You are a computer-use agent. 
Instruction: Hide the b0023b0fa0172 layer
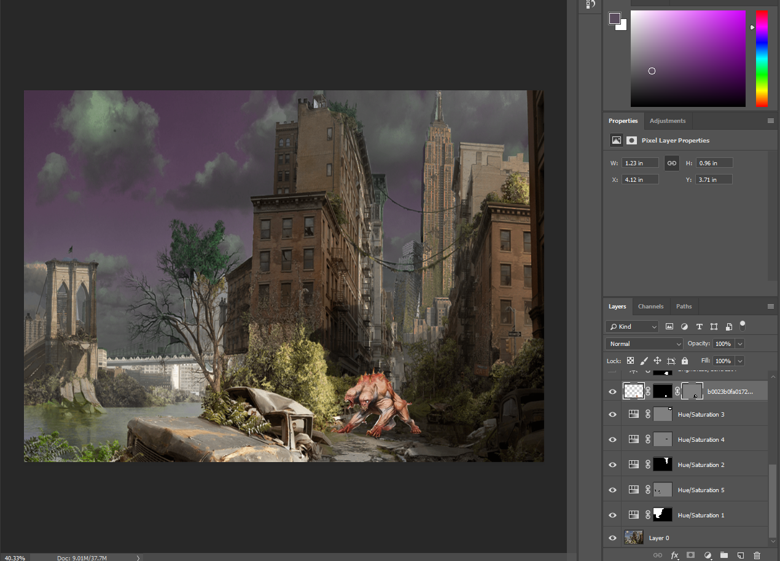tap(612, 392)
